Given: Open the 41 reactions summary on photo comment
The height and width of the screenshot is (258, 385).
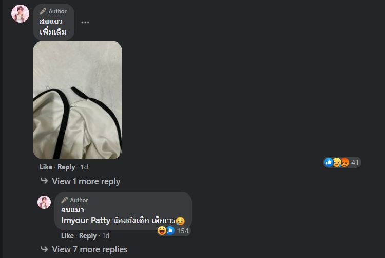Looking at the screenshot, I should click(342, 162).
